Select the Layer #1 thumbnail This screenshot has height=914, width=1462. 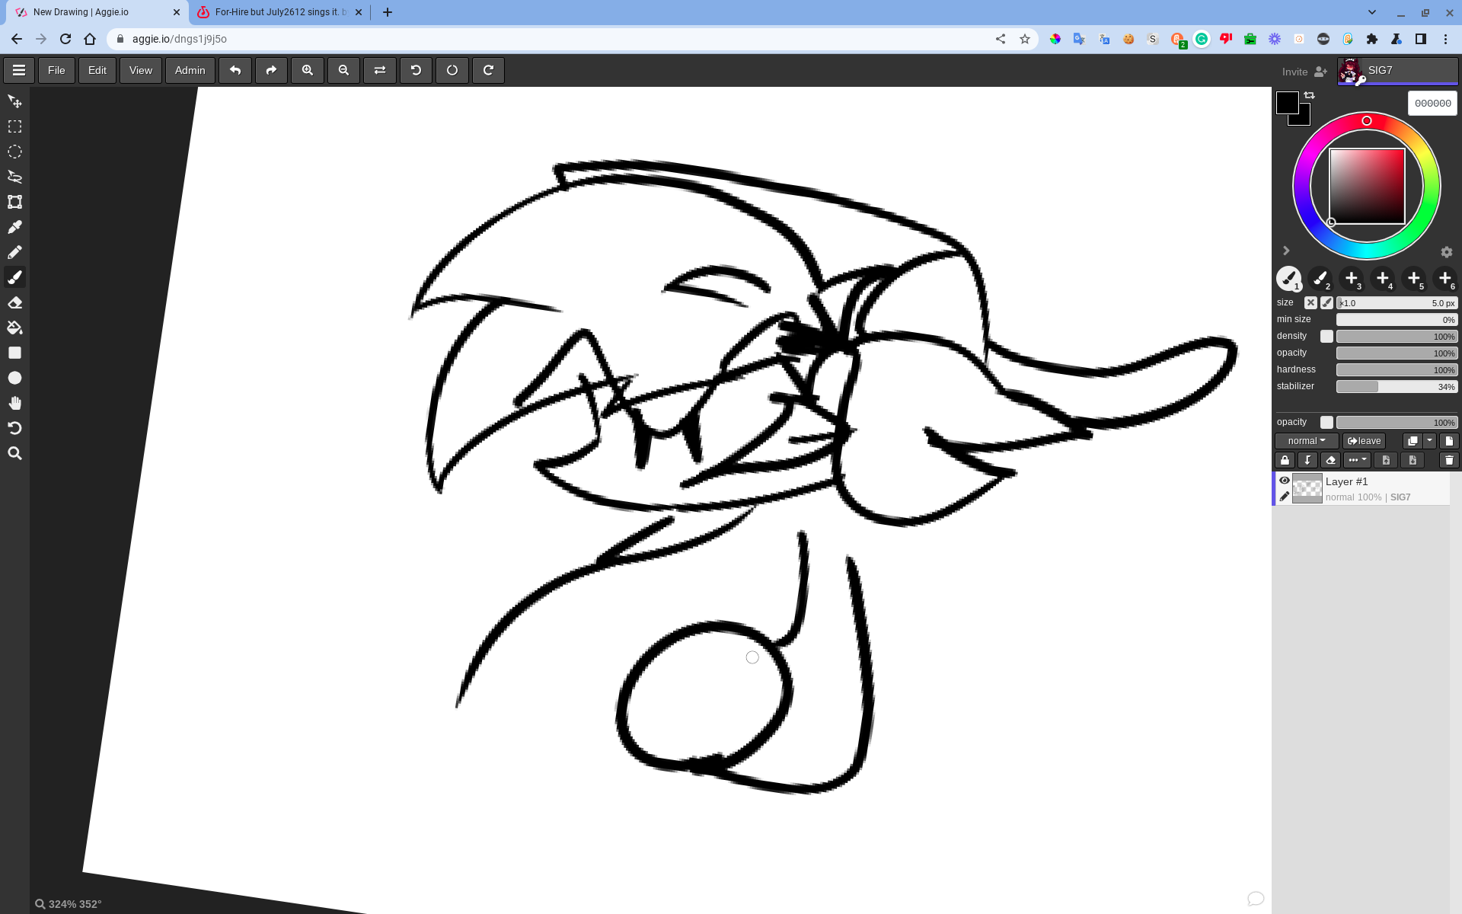pos(1307,488)
